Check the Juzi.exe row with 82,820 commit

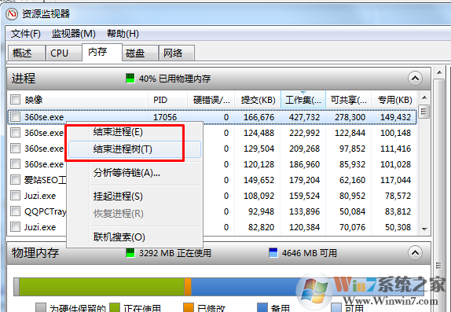pos(15,227)
